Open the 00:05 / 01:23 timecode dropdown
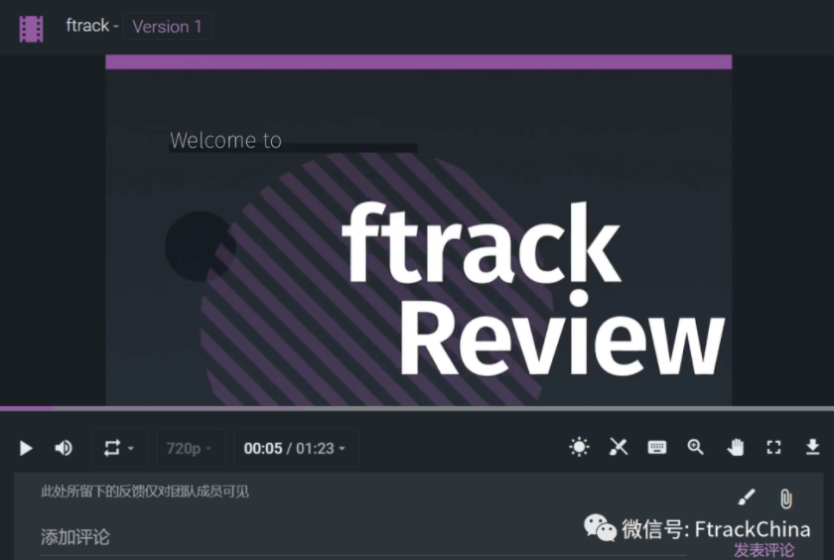 click(x=296, y=448)
